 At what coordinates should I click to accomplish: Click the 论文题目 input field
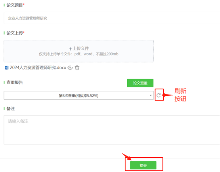[112, 18]
